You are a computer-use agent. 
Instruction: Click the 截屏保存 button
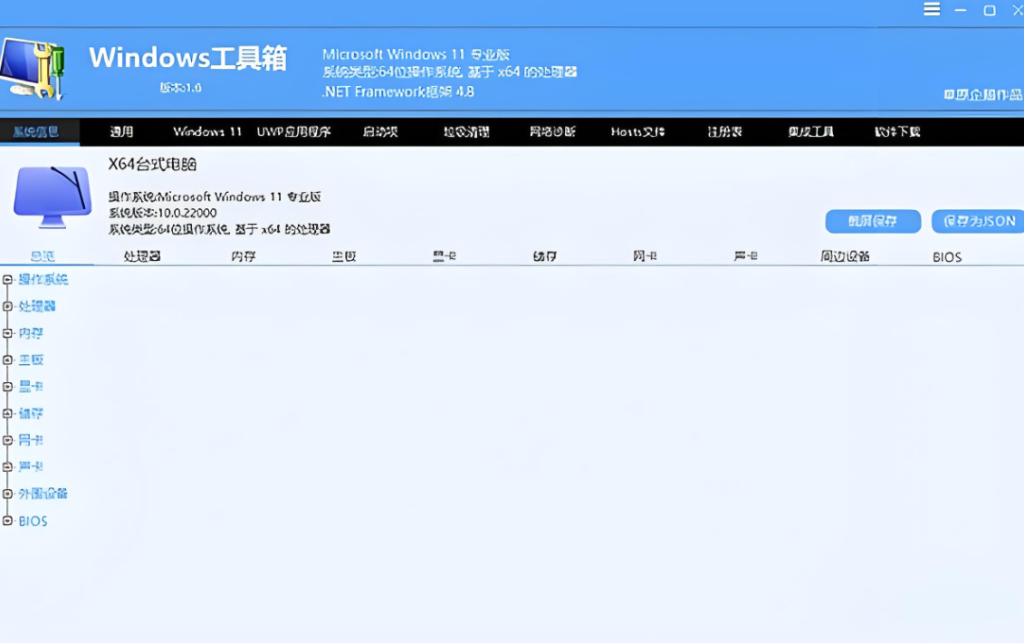coord(872,221)
